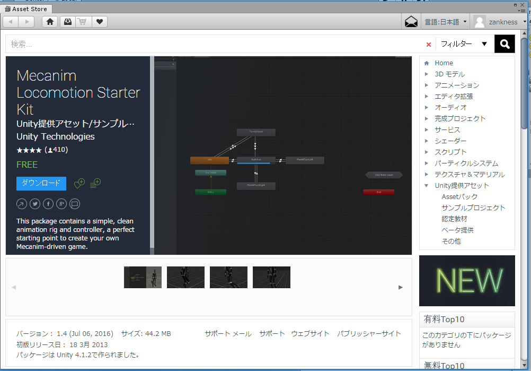531x371 pixels.
Task: Click the Home house icon in sidebar
Action: [427, 63]
